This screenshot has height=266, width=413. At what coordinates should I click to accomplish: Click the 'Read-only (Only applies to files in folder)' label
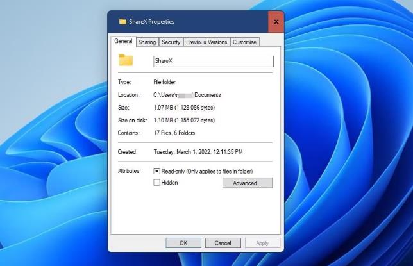[x=207, y=171]
